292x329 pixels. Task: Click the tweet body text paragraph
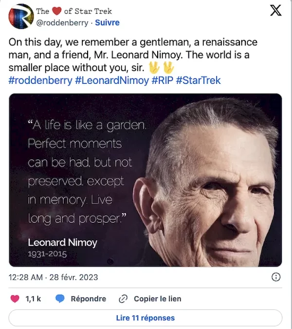coord(131,54)
